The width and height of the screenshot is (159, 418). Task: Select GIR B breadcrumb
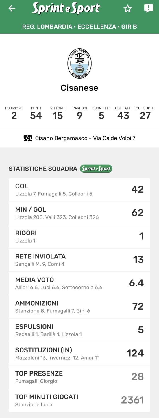coord(129,27)
